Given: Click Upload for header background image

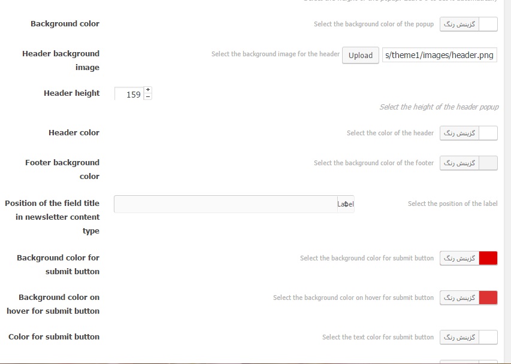Looking at the screenshot, I should pyautogui.click(x=361, y=55).
